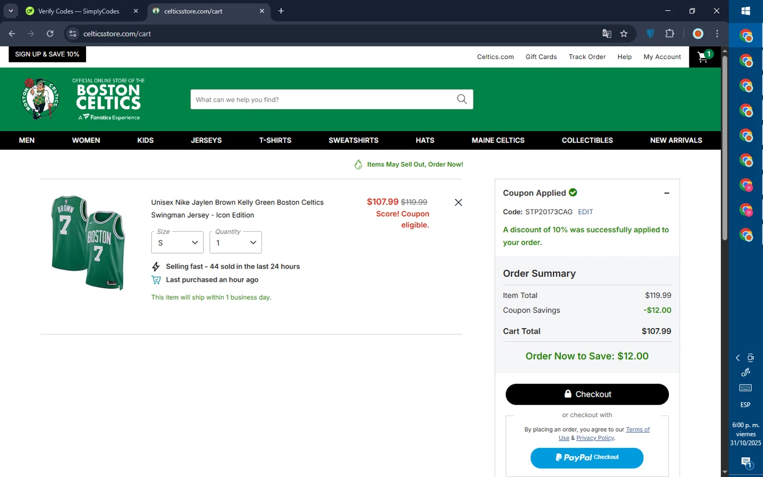Image resolution: width=763 pixels, height=477 pixels.
Task: Close the Verify Codes tab
Action: (136, 11)
